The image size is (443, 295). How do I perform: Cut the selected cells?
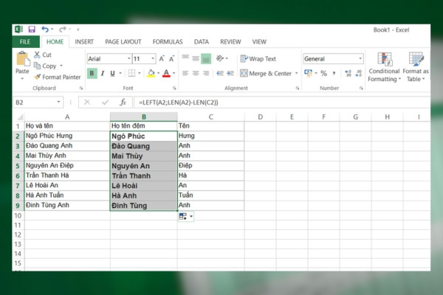[43, 55]
